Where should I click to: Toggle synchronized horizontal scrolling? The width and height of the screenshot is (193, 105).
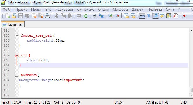pos(133,16)
